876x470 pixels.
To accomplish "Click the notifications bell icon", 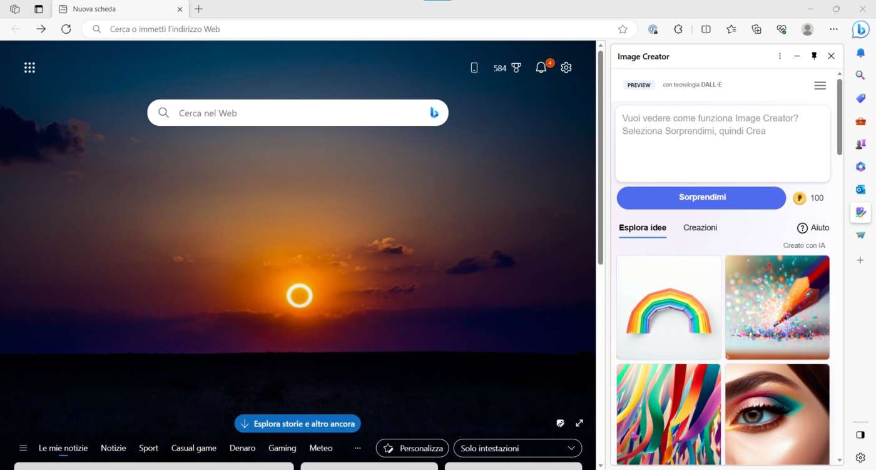I will point(541,68).
